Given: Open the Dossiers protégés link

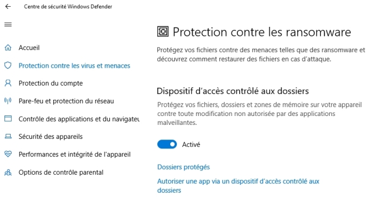Looking at the screenshot, I should 184,167.
